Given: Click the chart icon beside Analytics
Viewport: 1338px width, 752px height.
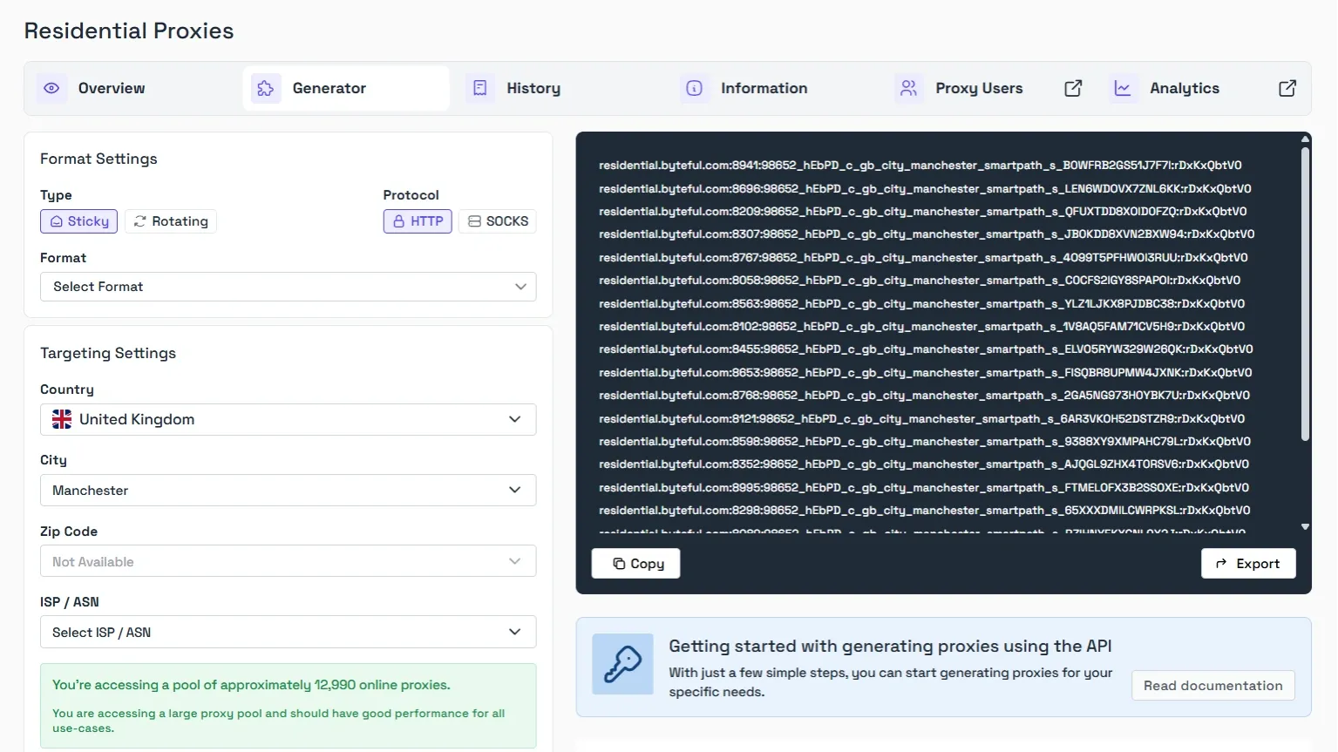Looking at the screenshot, I should tap(1123, 88).
